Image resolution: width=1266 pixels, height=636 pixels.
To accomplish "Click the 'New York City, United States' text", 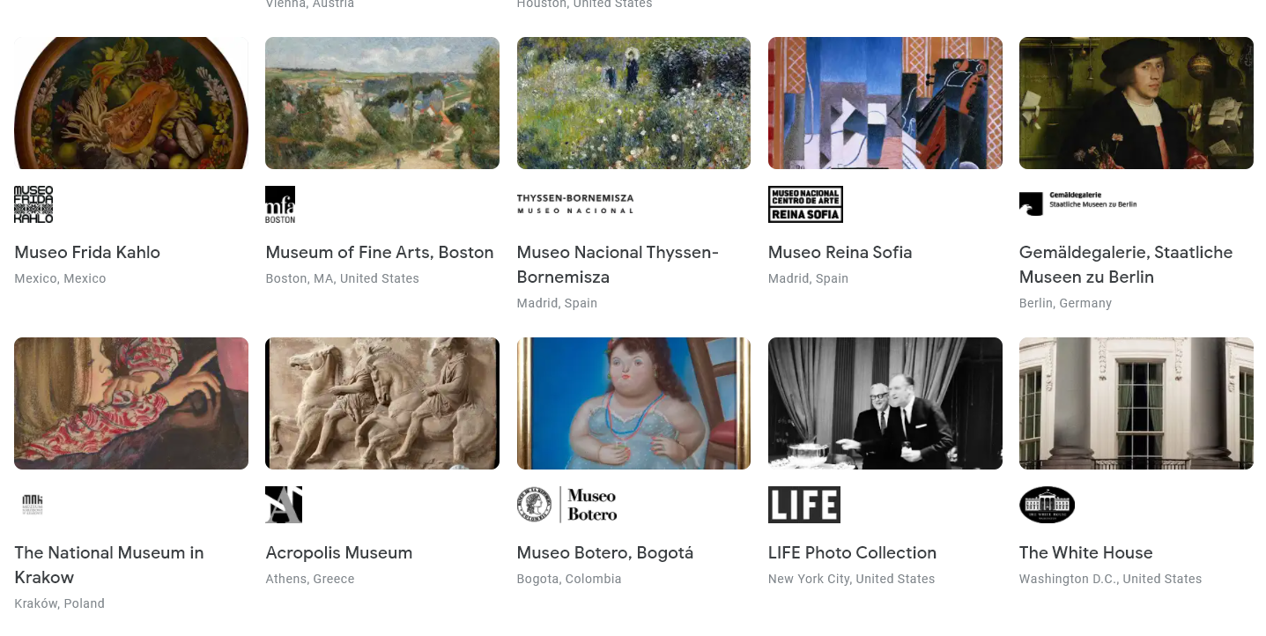I will point(851,579).
